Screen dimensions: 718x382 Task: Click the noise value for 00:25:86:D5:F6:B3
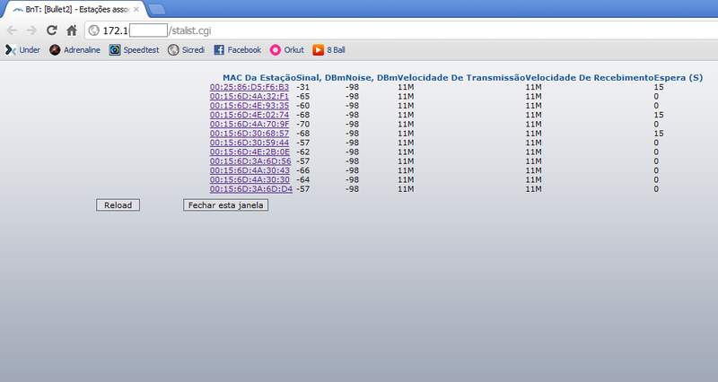pos(352,87)
